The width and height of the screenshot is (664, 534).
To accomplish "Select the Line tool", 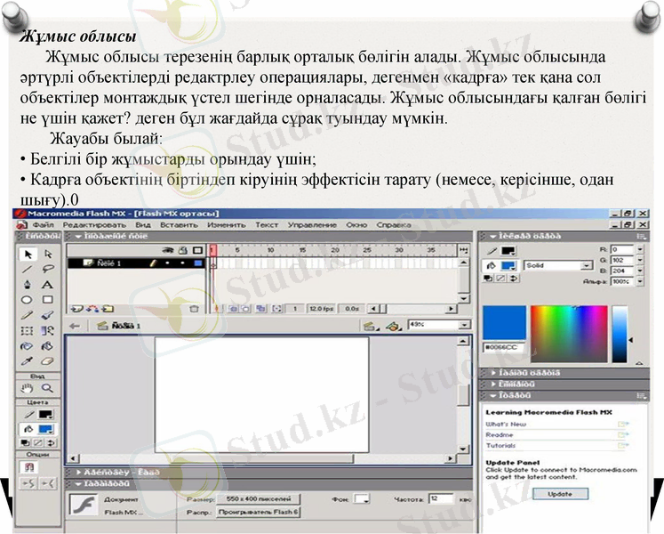I will (27, 270).
